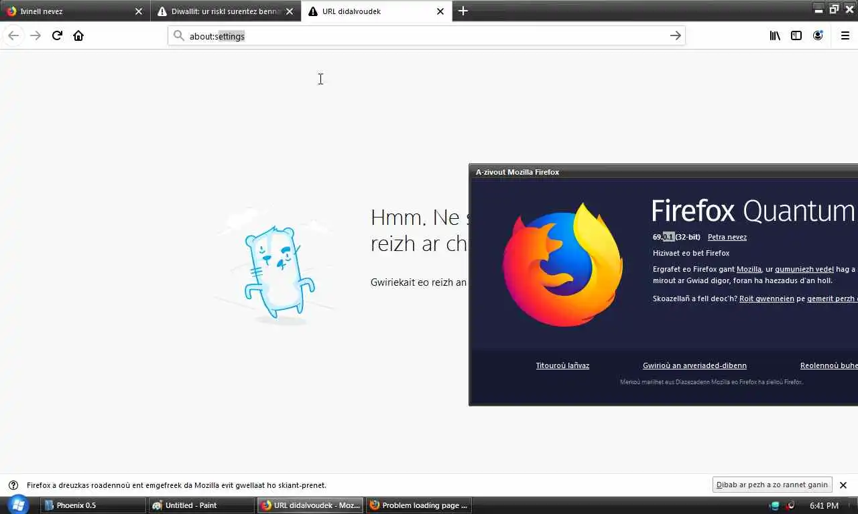Switch to the 'Ivinell nevez' tab
Viewport: 858px width, 514px height.
coord(74,11)
